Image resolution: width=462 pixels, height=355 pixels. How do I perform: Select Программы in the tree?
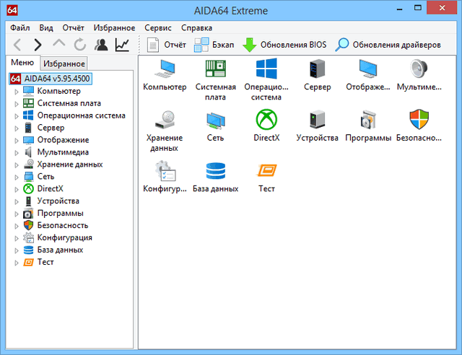[60, 213]
